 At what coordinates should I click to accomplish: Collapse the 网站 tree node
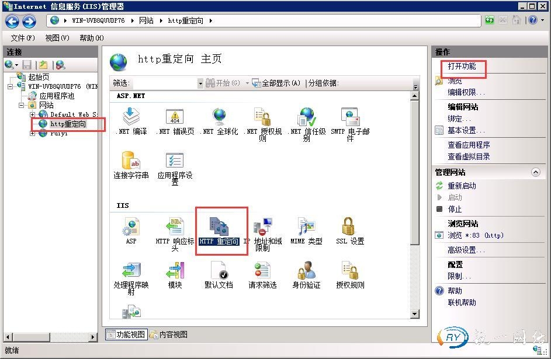22,106
